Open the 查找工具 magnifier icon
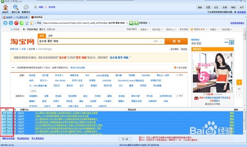 coord(16,7)
